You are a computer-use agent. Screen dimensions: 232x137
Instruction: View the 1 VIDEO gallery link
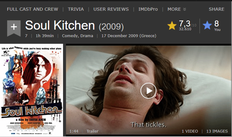click(190, 131)
